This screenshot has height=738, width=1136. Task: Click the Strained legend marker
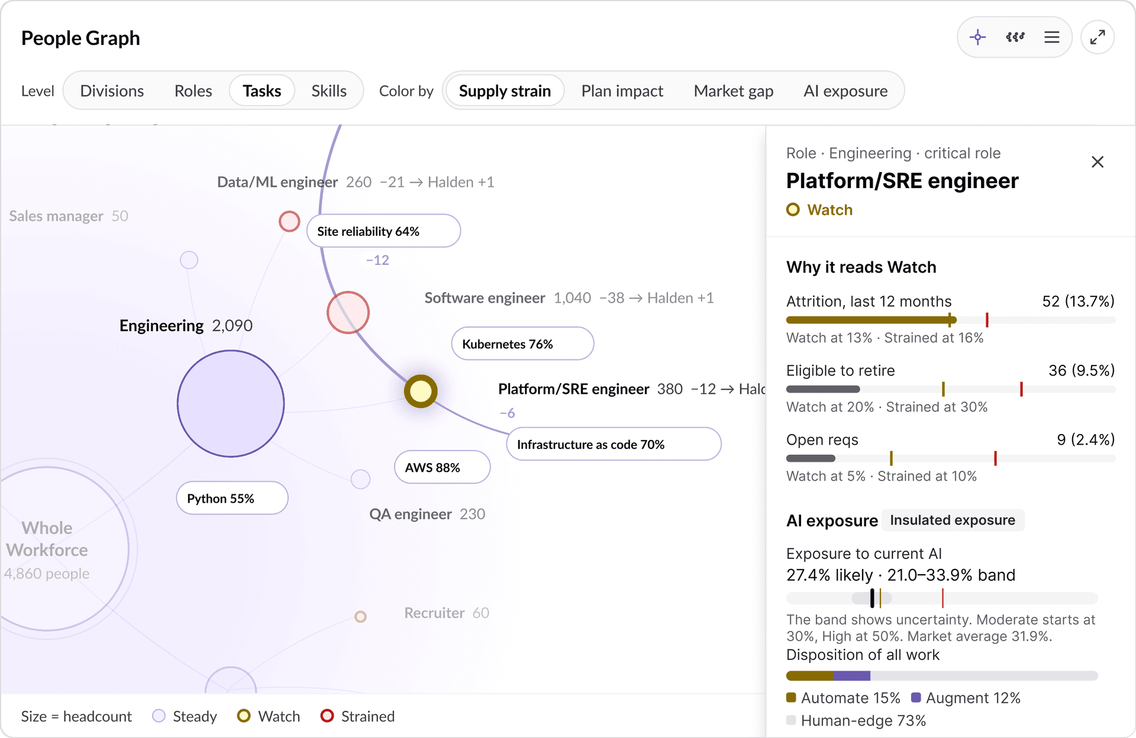click(x=327, y=716)
